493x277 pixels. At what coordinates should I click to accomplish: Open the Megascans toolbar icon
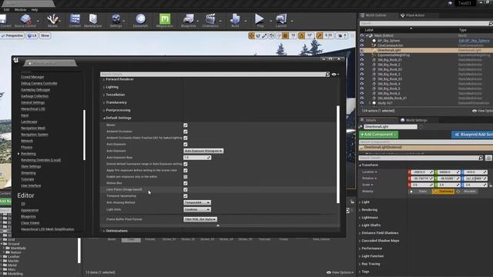(x=164, y=21)
